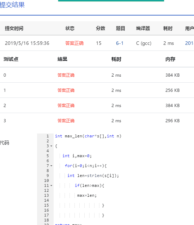Select memory value 384 KB of test point 0
194x225 pixels.
coord(172,75)
